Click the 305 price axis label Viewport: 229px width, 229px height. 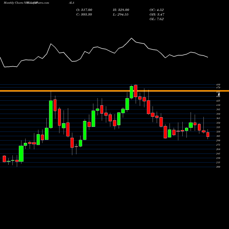point(218,136)
